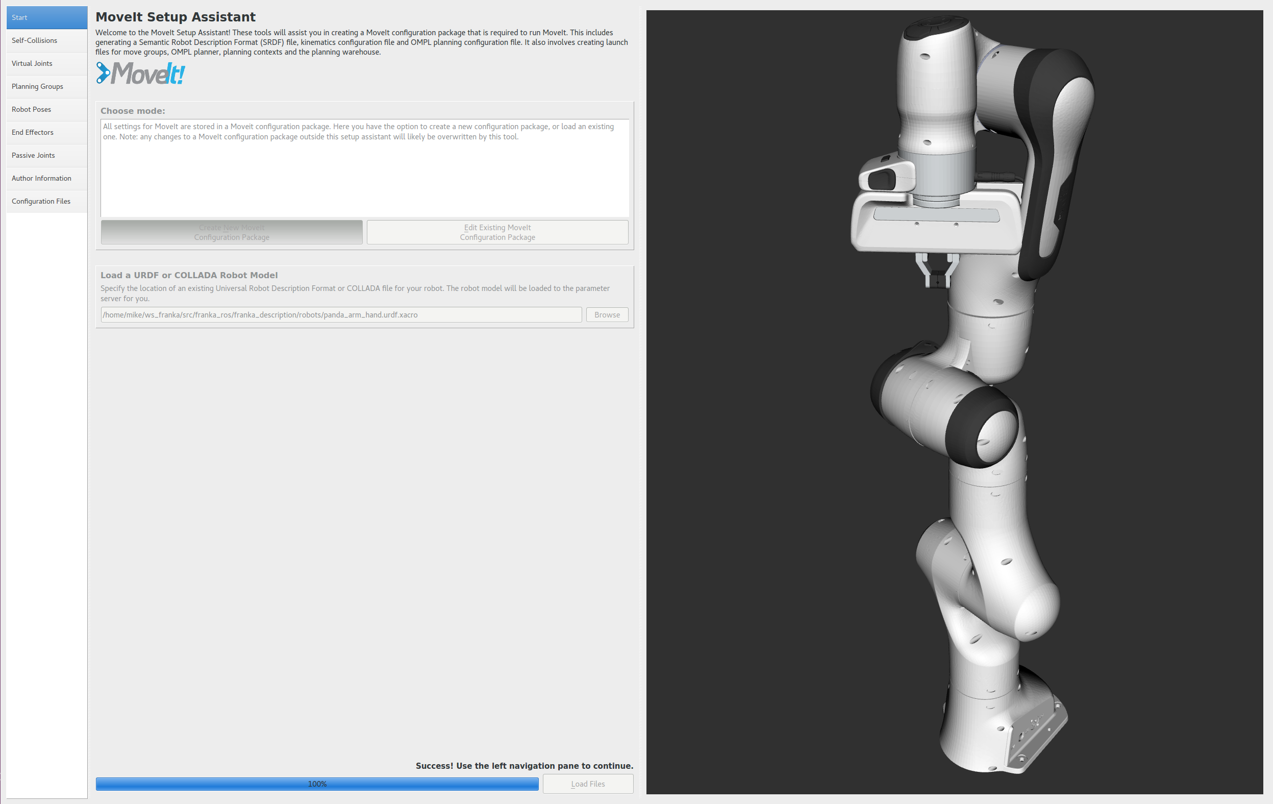The width and height of the screenshot is (1273, 804).
Task: Select the Start navigation item
Action: [x=46, y=17]
